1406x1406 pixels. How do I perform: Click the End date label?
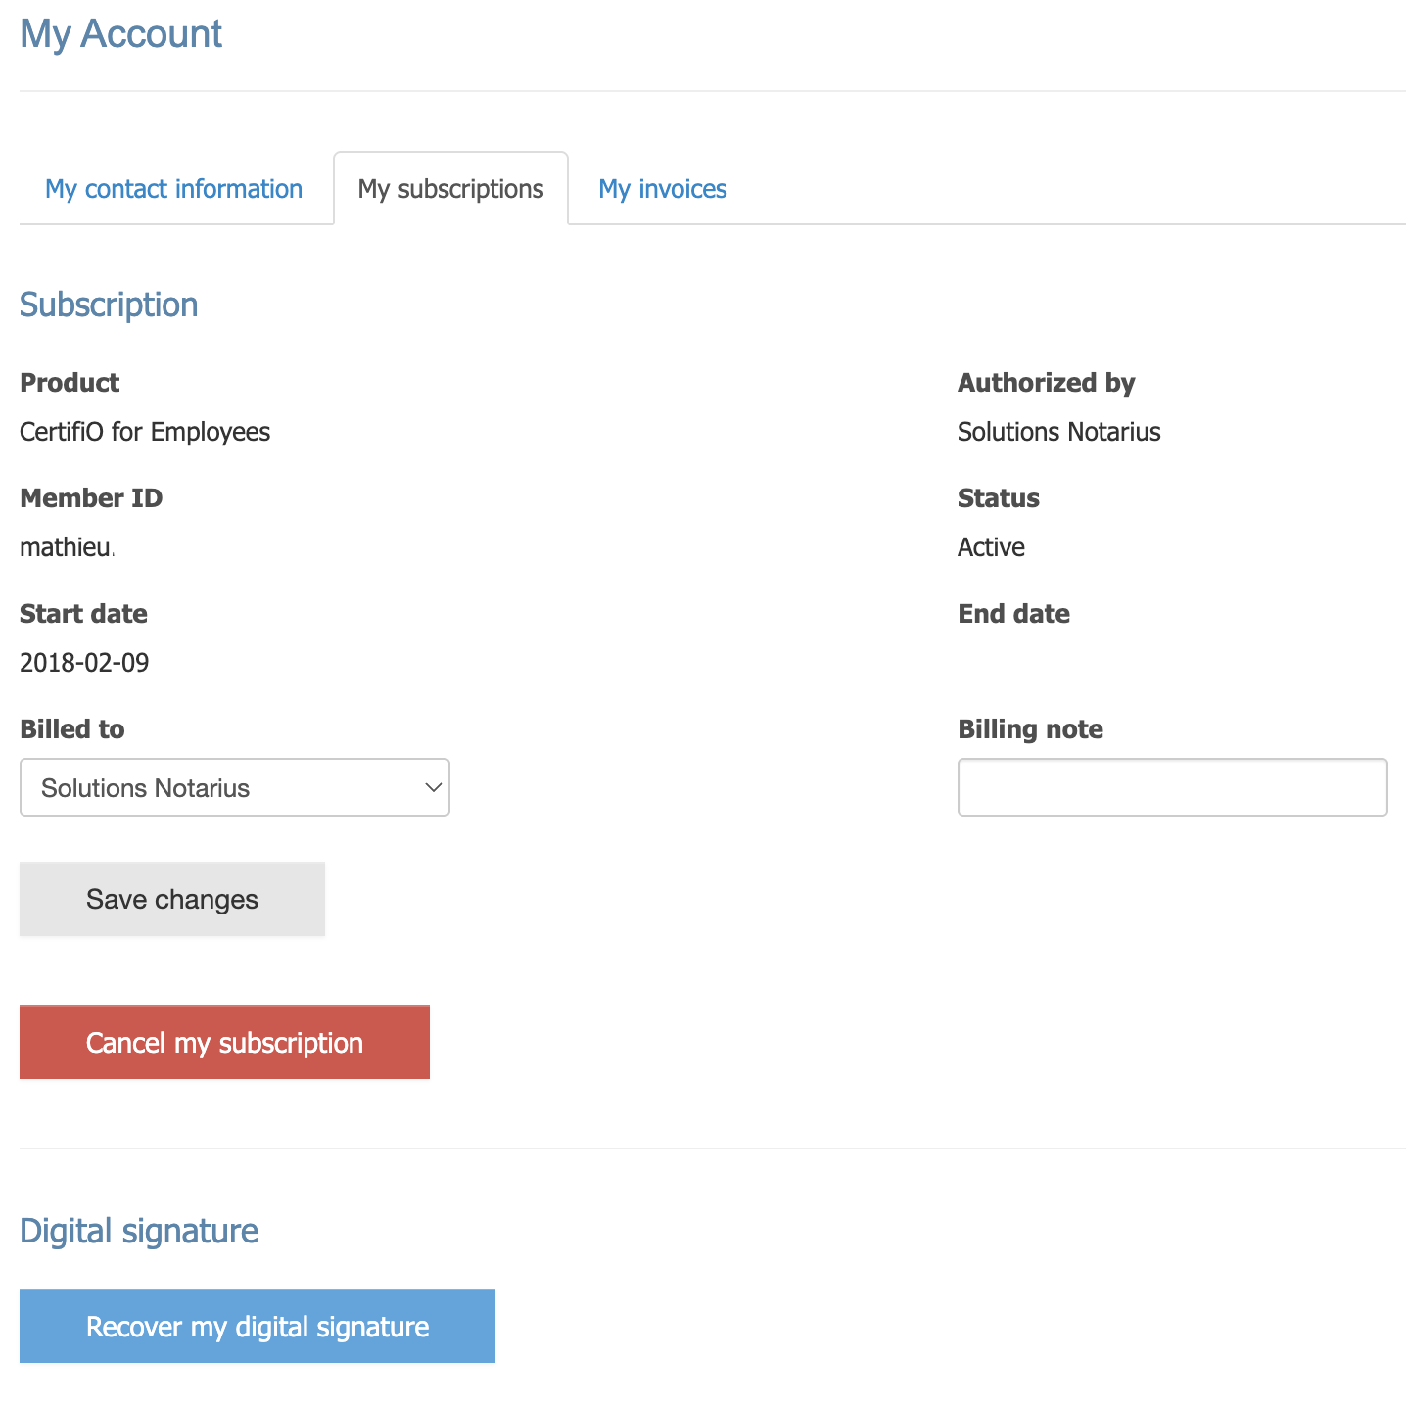[x=1013, y=614]
